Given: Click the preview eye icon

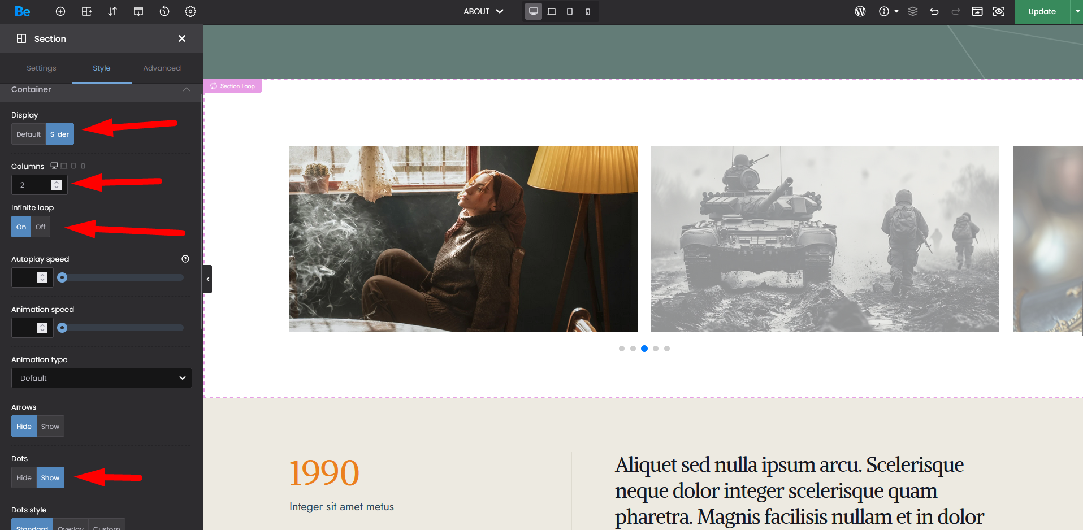Looking at the screenshot, I should tap(999, 11).
